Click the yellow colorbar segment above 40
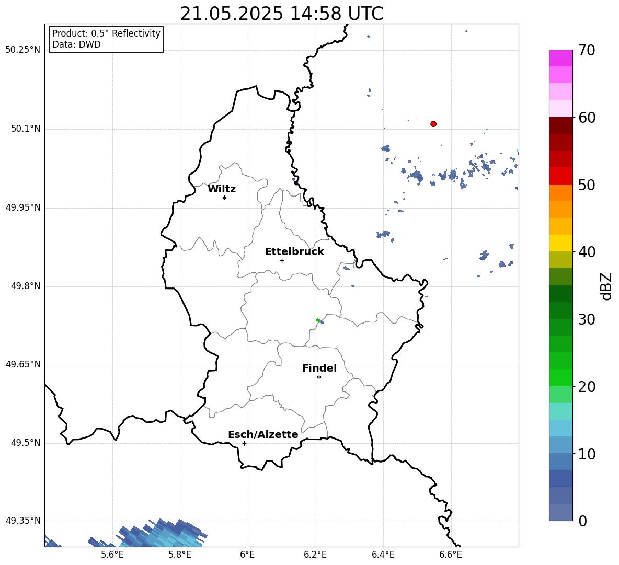The width and height of the screenshot is (619, 565). pos(561,244)
